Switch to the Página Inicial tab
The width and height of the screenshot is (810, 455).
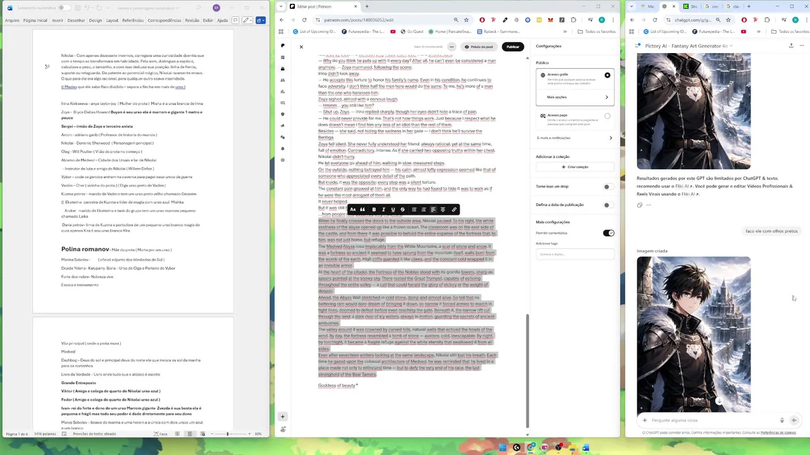35,20
